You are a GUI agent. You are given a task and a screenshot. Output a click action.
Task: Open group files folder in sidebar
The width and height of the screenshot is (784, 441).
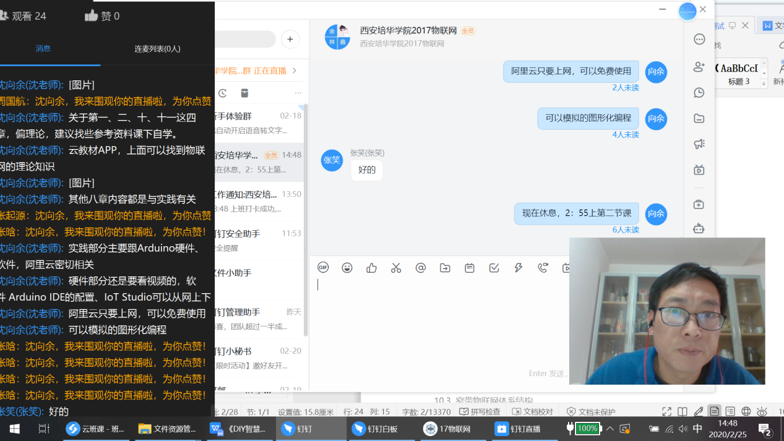699,118
